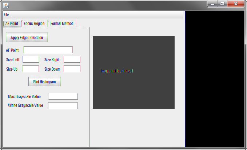Select the Size Right text field
Screen dimensions: 247x150
pyautogui.click(x=72, y=59)
